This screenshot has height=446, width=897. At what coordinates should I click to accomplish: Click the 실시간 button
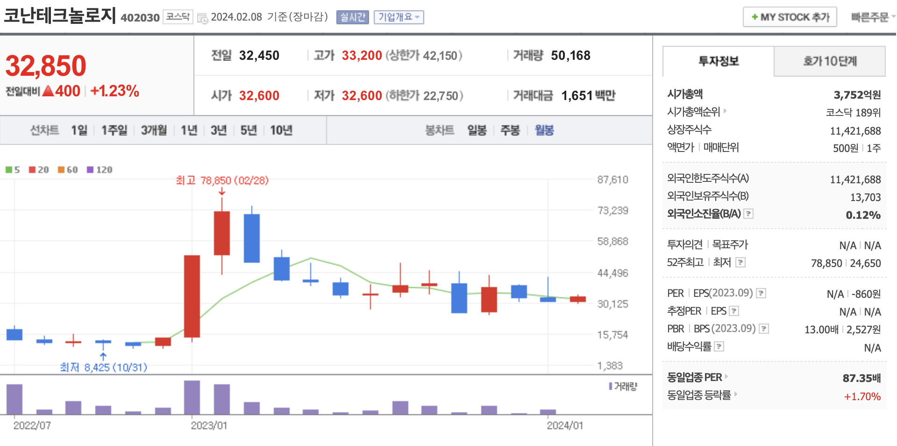tap(353, 17)
